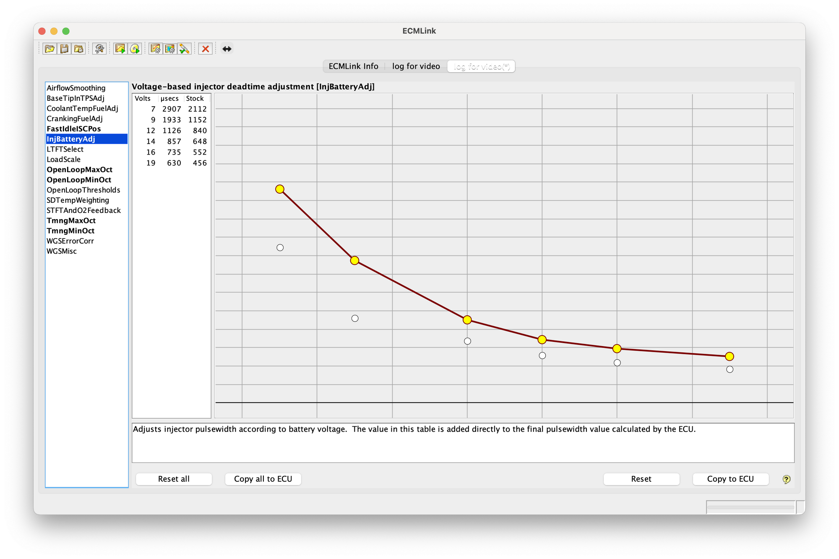The image size is (839, 559).
Task: Select OpenLoopThresholds in the list
Action: (x=86, y=190)
